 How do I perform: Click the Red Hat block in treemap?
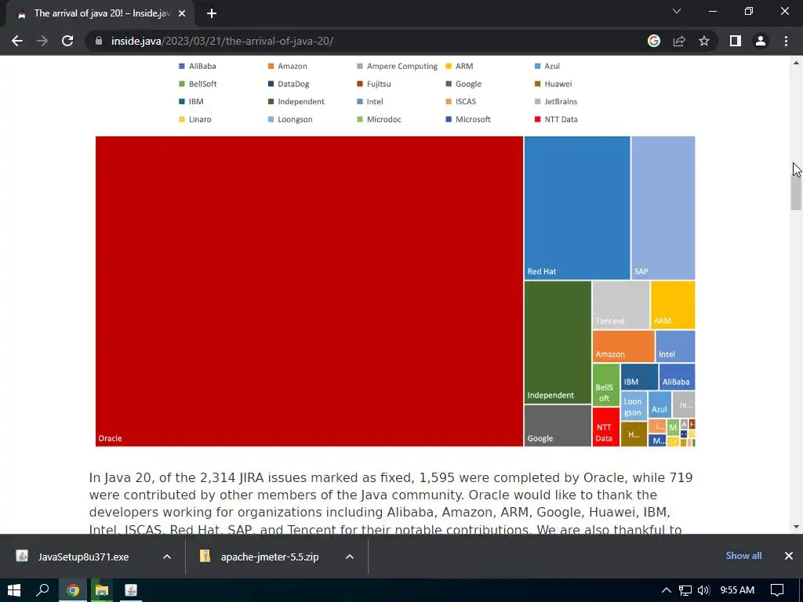pos(577,208)
